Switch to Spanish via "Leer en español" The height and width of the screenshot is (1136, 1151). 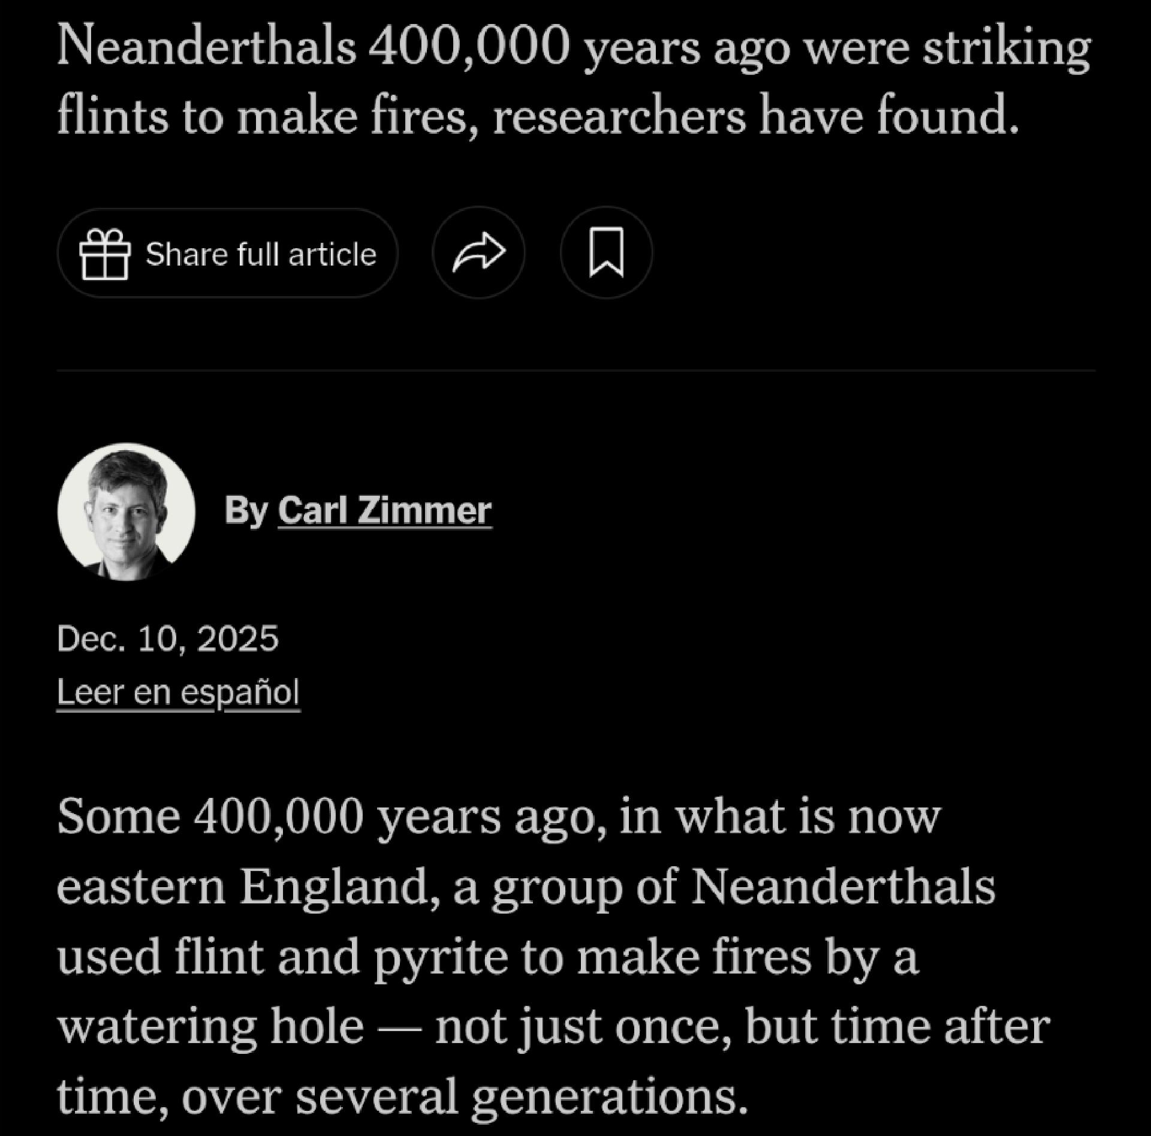(178, 692)
